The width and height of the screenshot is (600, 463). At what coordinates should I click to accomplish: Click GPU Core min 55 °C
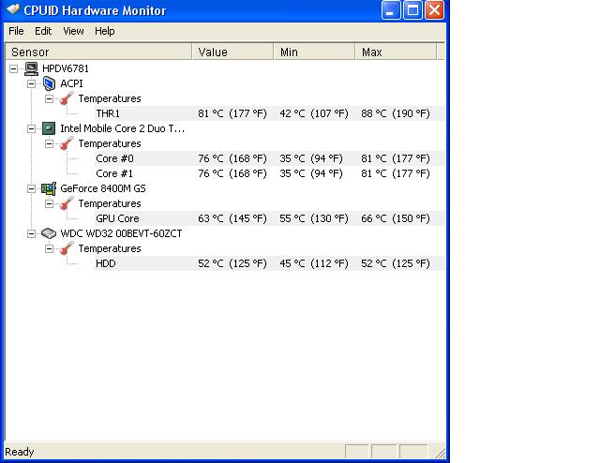point(314,218)
